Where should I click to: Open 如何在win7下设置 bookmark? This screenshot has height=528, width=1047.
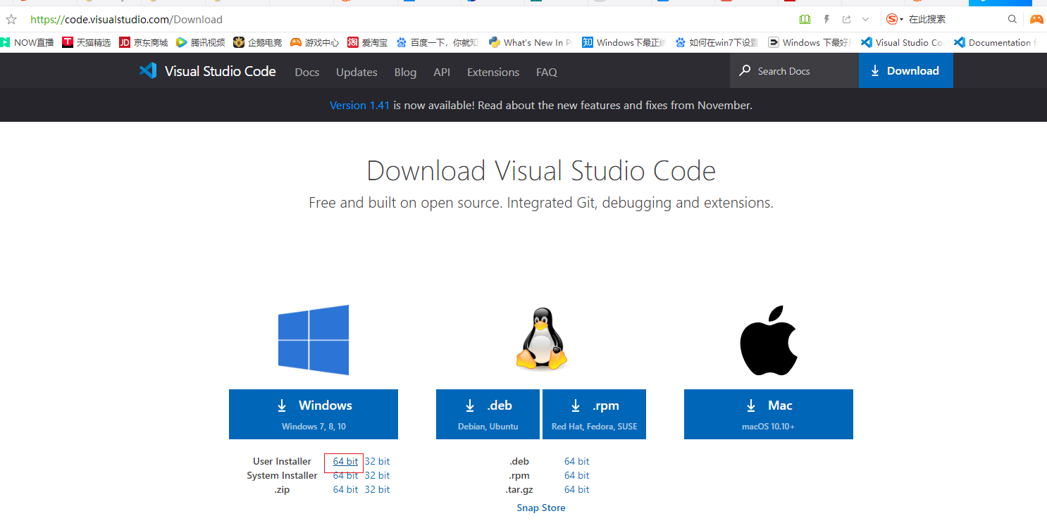pyautogui.click(x=717, y=42)
